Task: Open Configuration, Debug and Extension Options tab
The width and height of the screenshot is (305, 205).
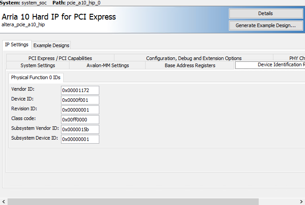Action: click(x=194, y=58)
